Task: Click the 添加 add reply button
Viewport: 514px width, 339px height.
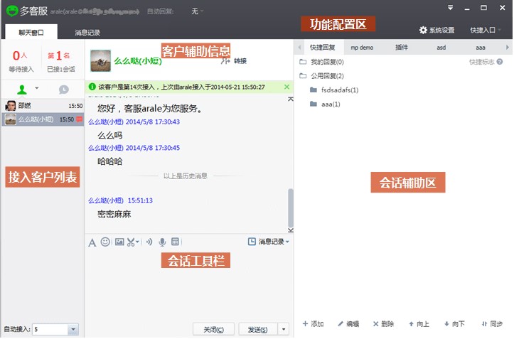Action: coord(313,324)
